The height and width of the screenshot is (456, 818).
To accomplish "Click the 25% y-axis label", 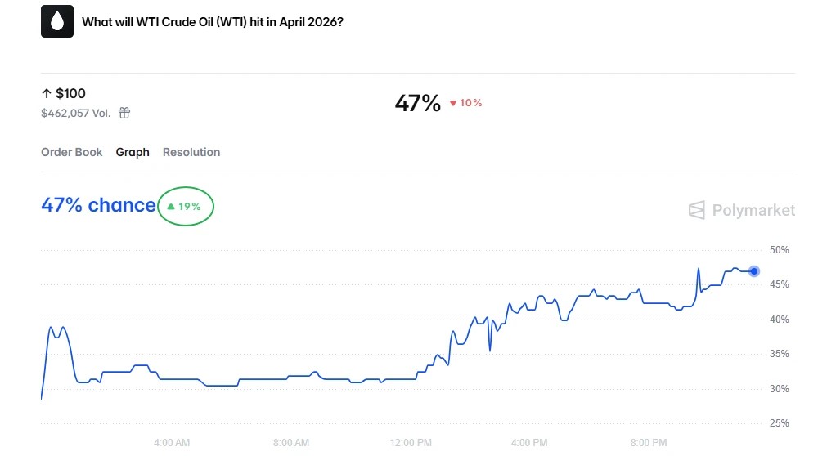I will click(x=780, y=423).
